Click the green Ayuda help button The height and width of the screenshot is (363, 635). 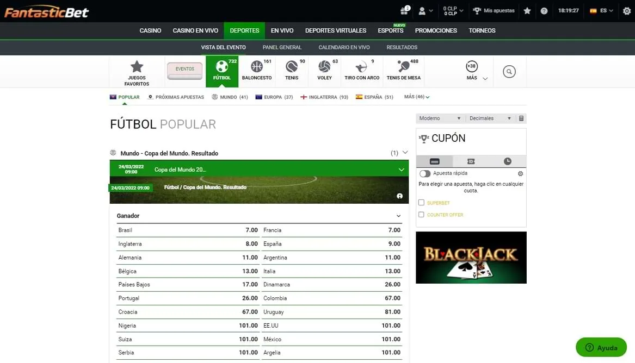click(601, 347)
